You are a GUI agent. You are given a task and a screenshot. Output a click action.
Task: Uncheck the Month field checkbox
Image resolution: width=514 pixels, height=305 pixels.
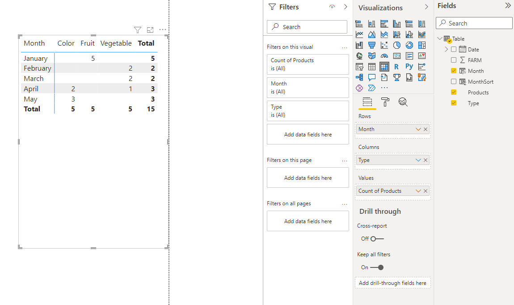[454, 71]
